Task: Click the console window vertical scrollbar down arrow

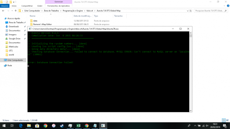Action: [191, 111]
